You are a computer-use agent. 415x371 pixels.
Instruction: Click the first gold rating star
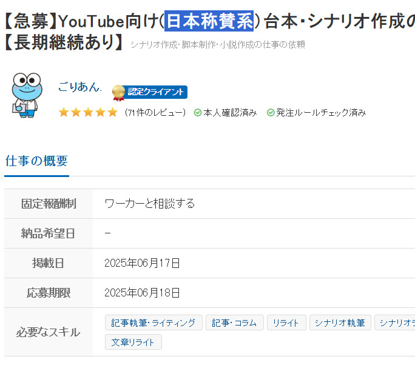pyautogui.click(x=64, y=112)
